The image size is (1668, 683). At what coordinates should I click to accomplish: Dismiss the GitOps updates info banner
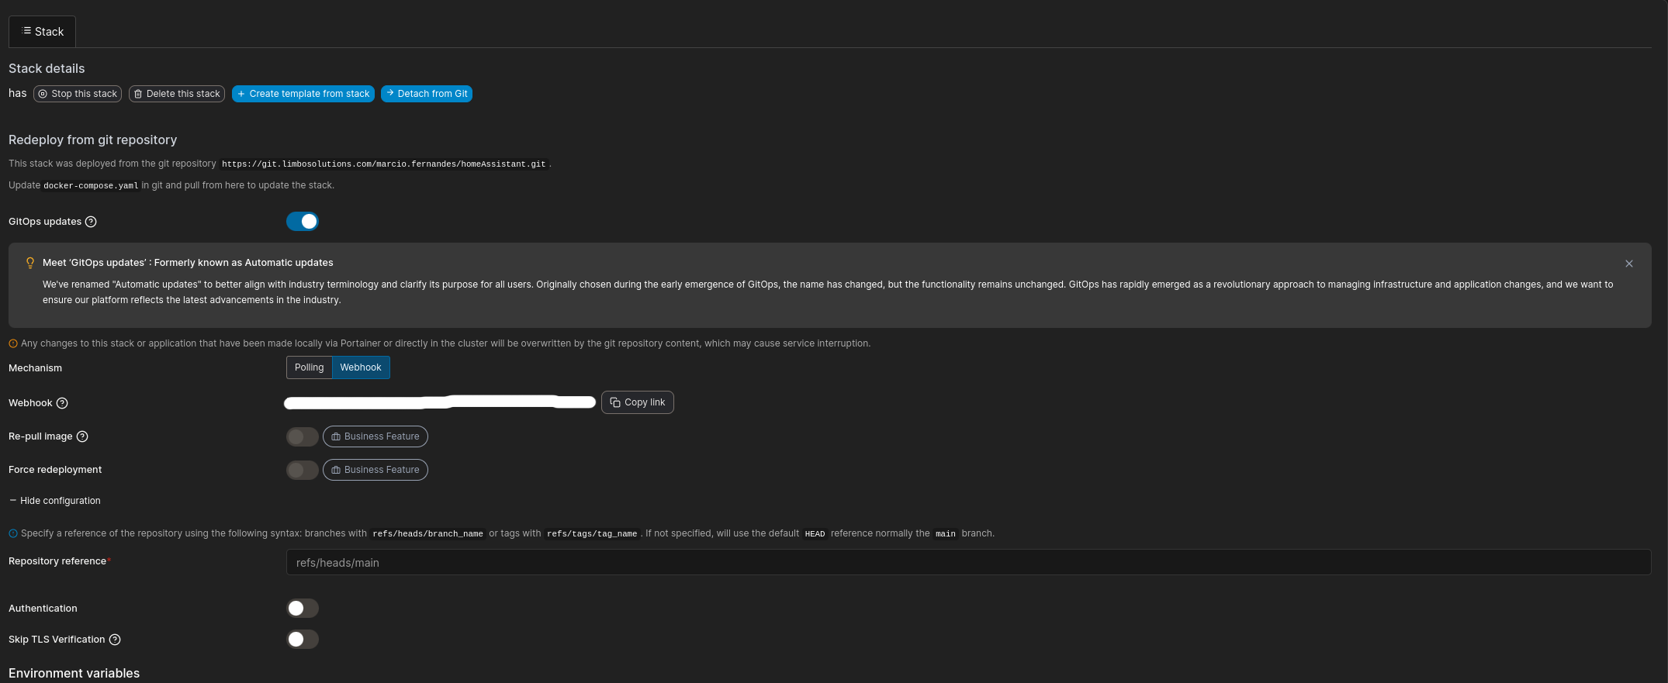coord(1628,264)
